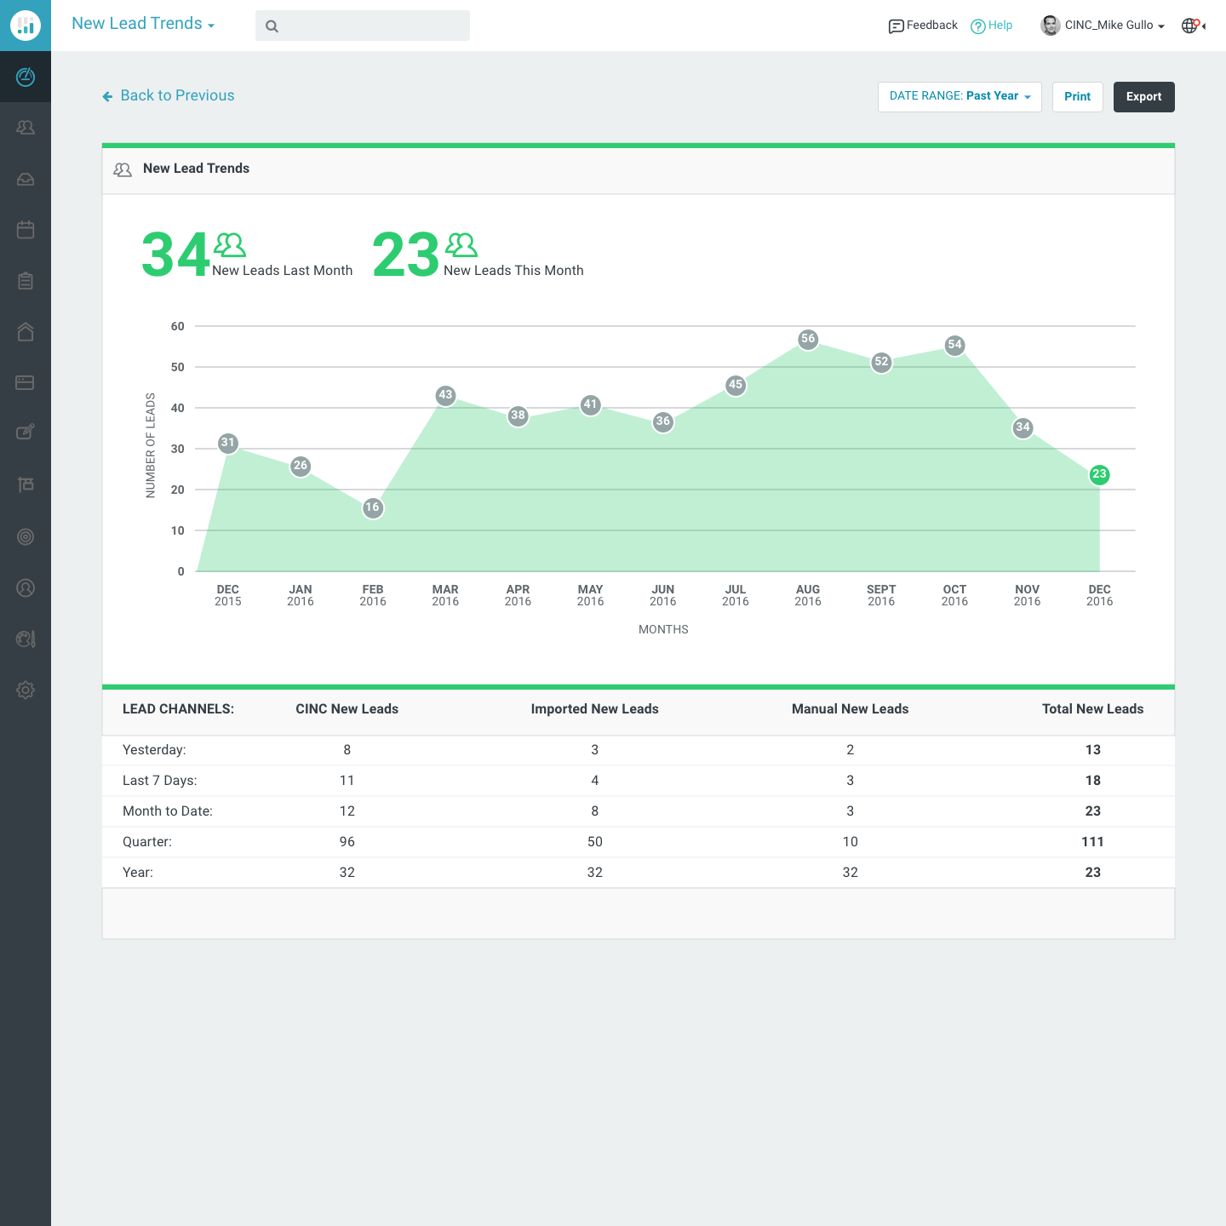Open the Dashboard gauge sidebar icon
This screenshot has width=1226, height=1226.
(x=26, y=77)
